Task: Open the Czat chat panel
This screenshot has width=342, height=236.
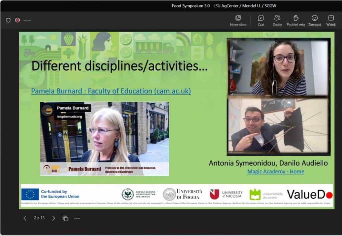Action: point(261,20)
